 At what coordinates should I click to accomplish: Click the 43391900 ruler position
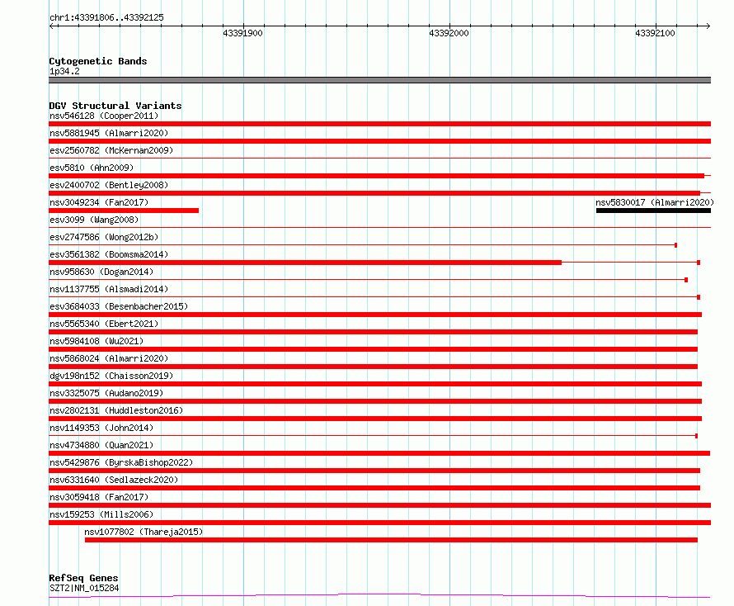click(x=243, y=33)
